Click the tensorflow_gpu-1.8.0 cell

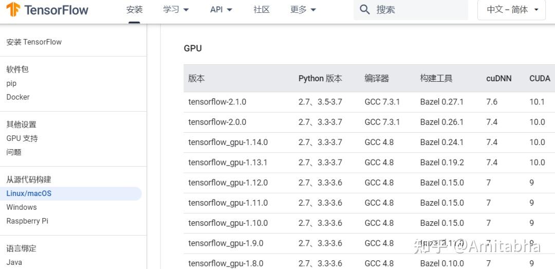[226, 264]
